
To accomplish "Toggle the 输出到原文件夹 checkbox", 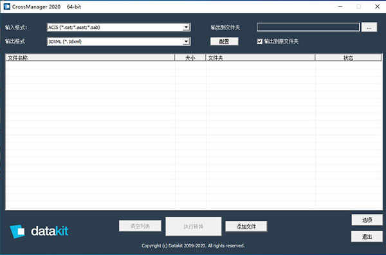I will 260,41.
